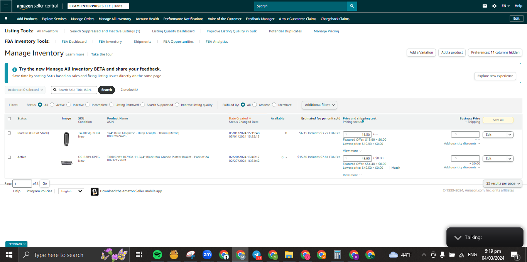Open Manage All Inventory in the navigation bar
This screenshot has height=262, width=527.
click(115, 19)
